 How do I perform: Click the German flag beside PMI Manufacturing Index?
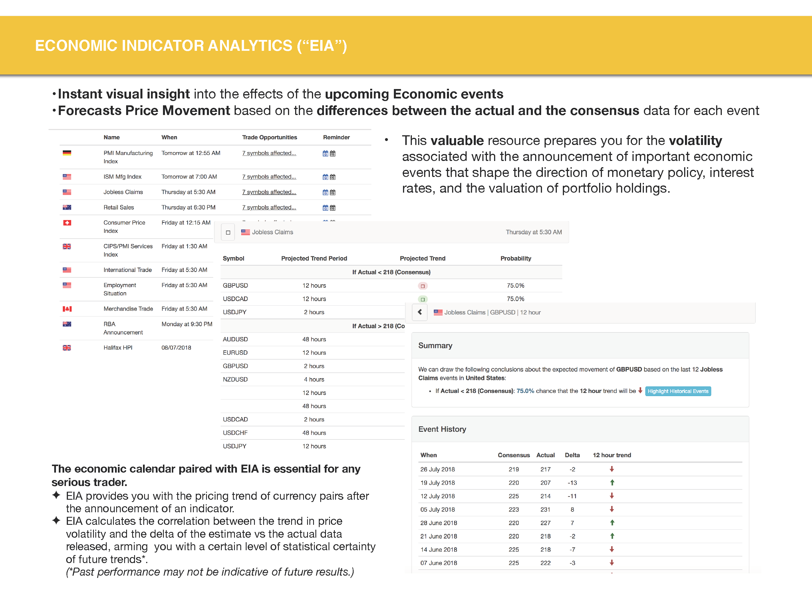67,153
